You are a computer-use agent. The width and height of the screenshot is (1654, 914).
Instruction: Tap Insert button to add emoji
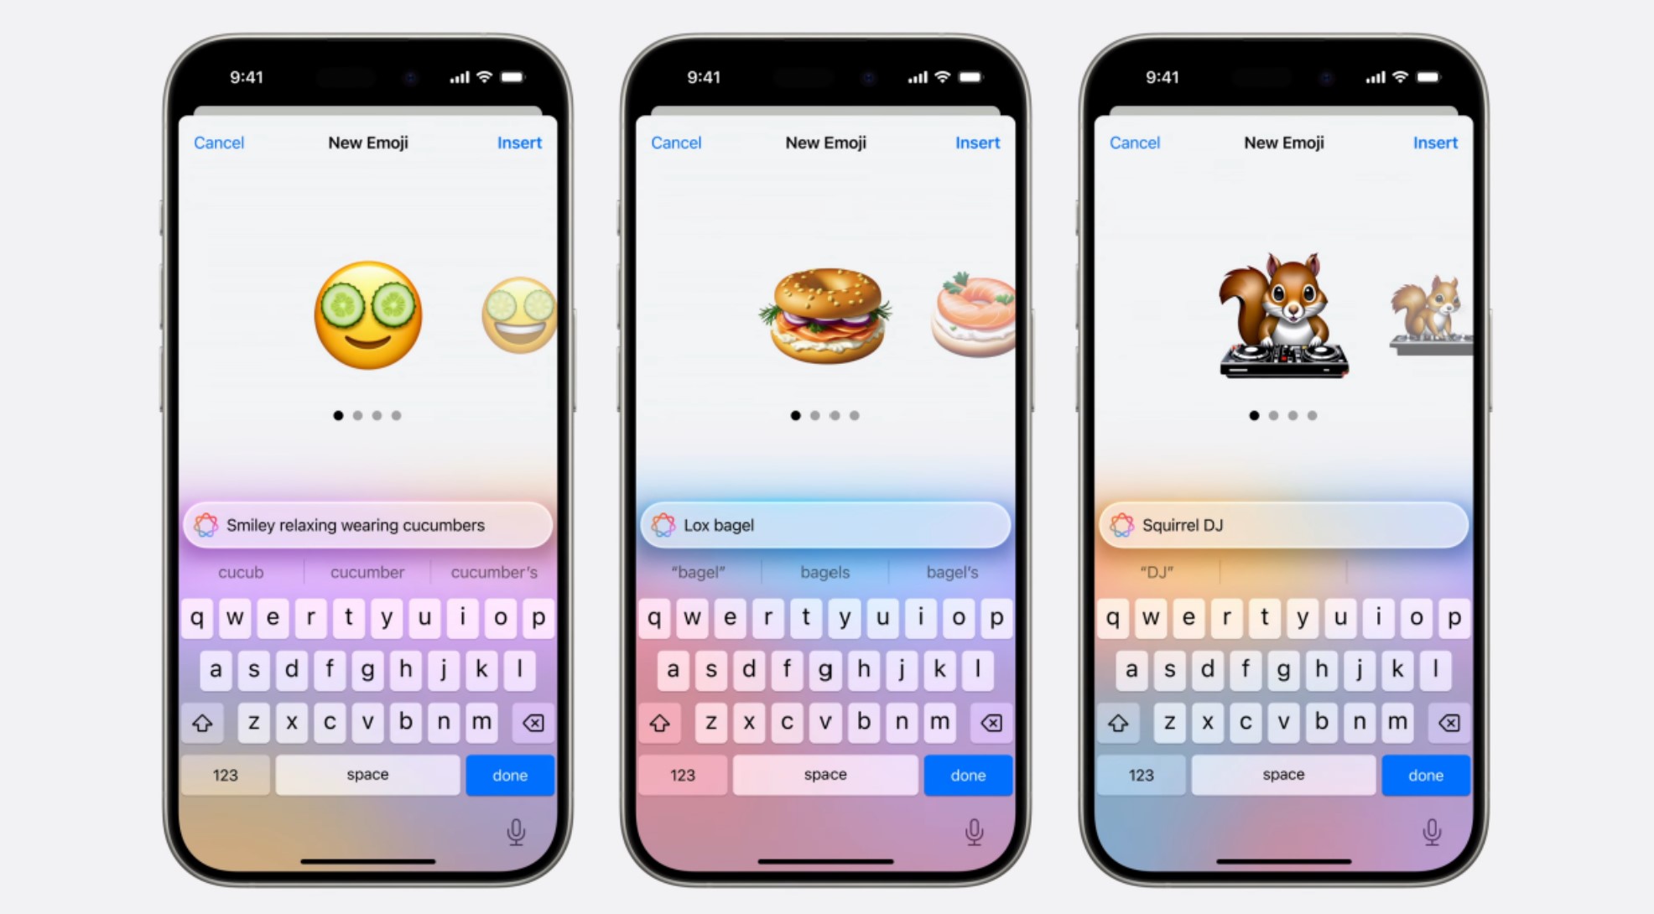pyautogui.click(x=518, y=141)
